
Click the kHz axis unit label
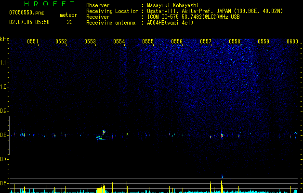click(x=4, y=39)
